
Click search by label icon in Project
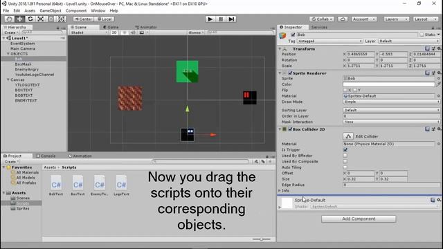click(x=263, y=161)
